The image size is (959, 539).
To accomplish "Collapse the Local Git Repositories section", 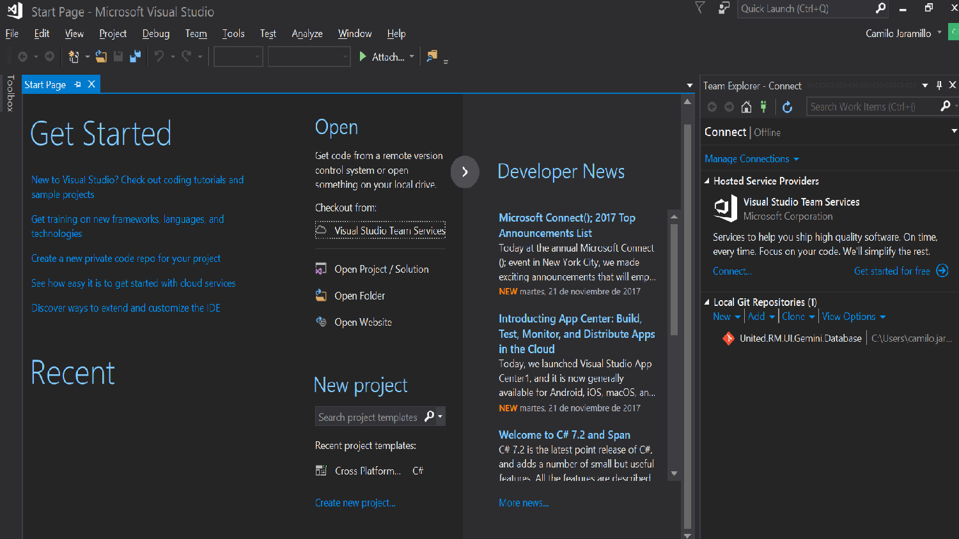I will [707, 303].
